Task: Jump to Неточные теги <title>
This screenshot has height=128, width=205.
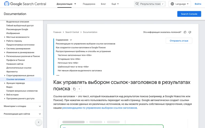Action: 68,63
